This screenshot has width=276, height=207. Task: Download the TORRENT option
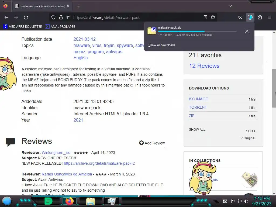(198, 107)
